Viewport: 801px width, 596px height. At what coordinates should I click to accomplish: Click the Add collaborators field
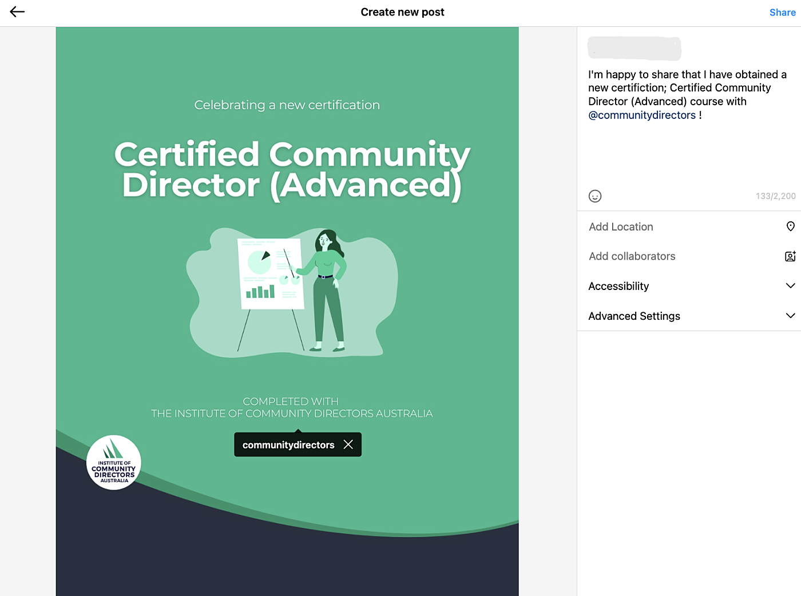[x=689, y=256]
